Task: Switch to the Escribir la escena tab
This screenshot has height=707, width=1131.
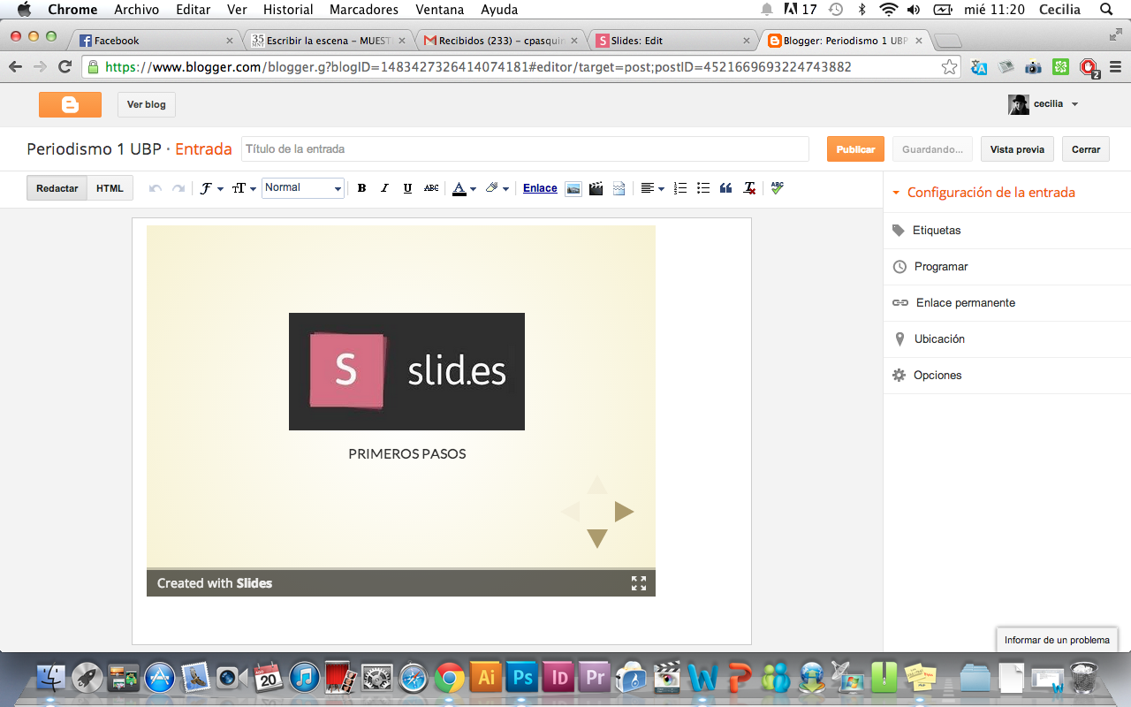Action: pos(327,41)
